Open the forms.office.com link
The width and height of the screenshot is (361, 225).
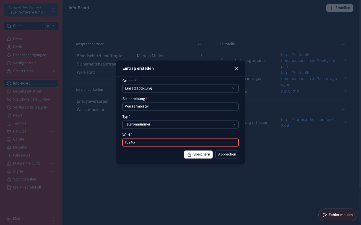(x=308, y=122)
